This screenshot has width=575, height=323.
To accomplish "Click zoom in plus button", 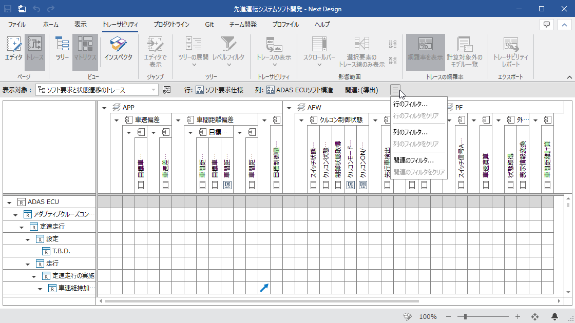I will point(517,316).
